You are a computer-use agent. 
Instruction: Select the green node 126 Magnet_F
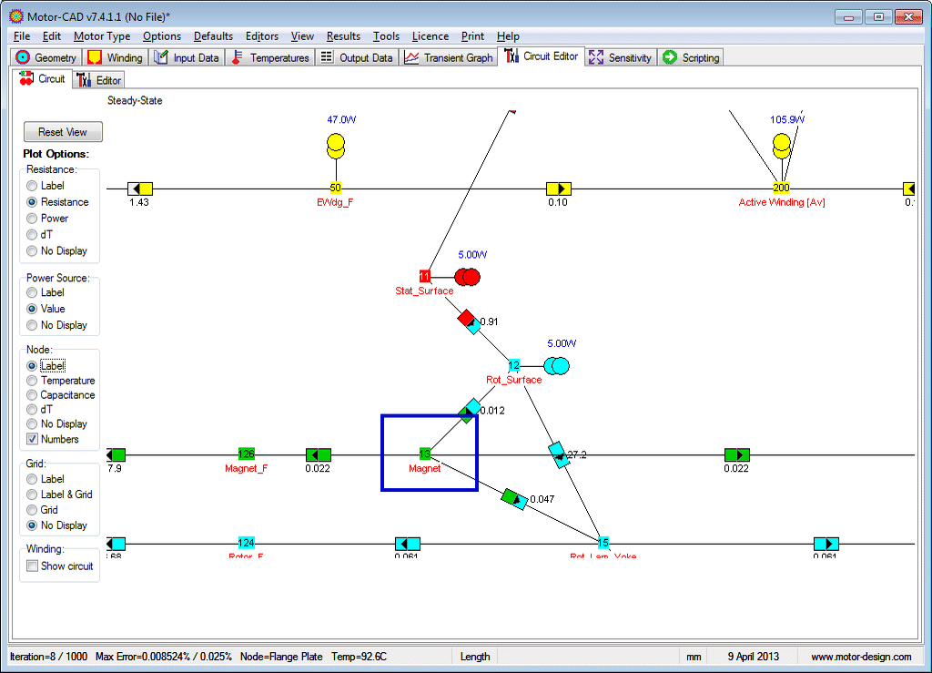tap(246, 454)
